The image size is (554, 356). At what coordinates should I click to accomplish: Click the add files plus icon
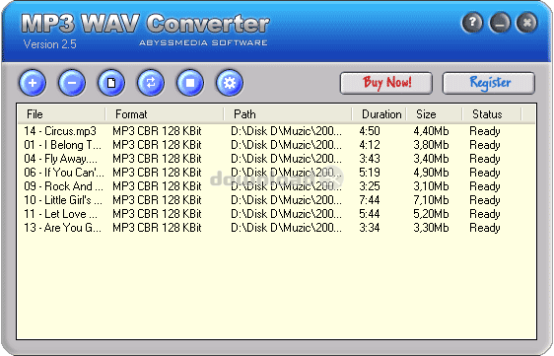pyautogui.click(x=33, y=83)
